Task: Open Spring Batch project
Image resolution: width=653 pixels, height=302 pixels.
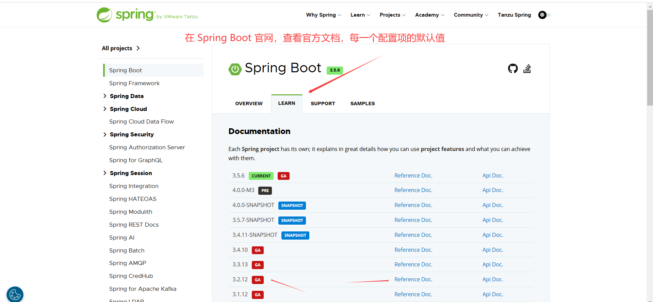Action: [x=127, y=250]
